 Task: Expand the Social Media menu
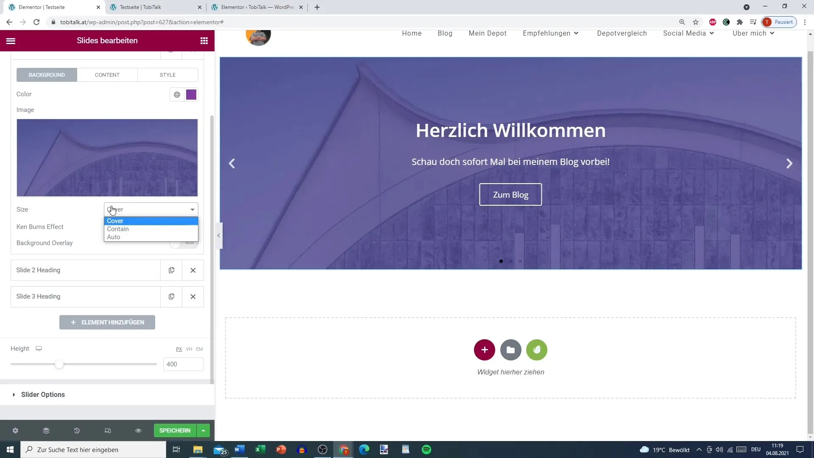click(x=689, y=33)
